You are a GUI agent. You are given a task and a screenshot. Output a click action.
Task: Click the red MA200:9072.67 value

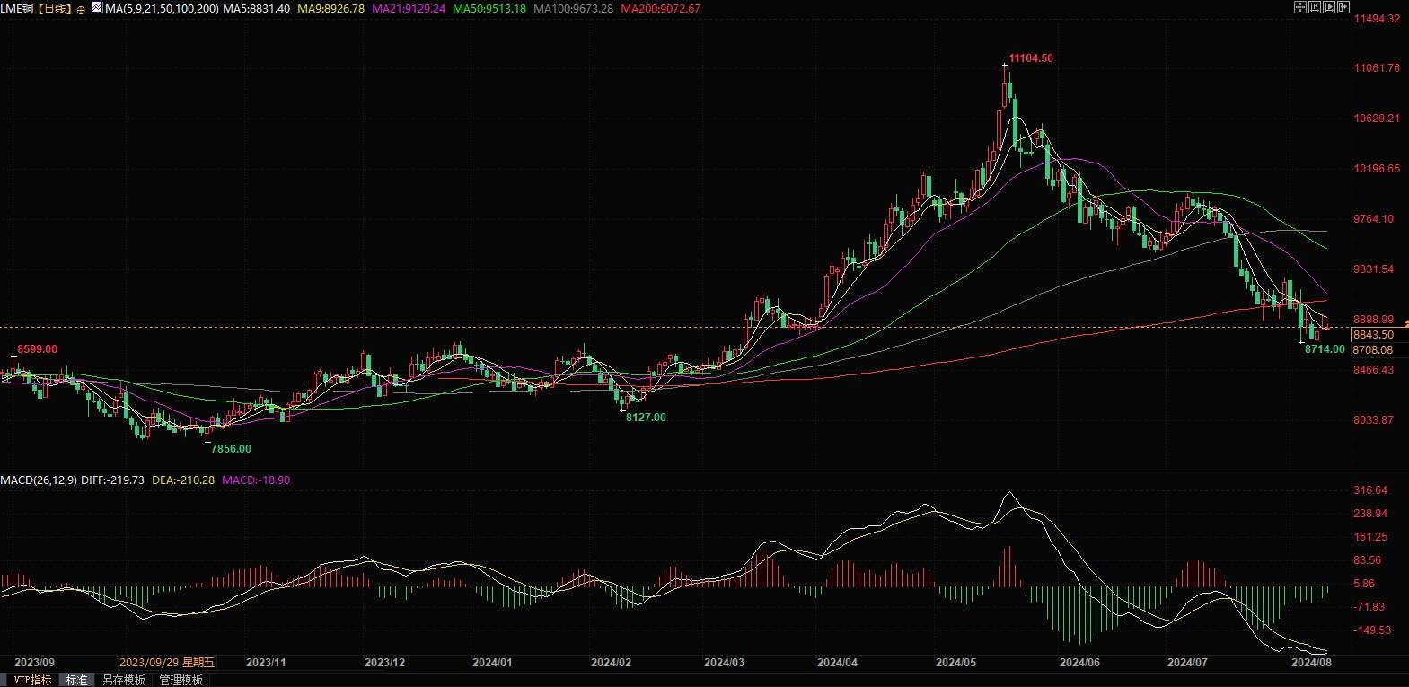point(661,9)
